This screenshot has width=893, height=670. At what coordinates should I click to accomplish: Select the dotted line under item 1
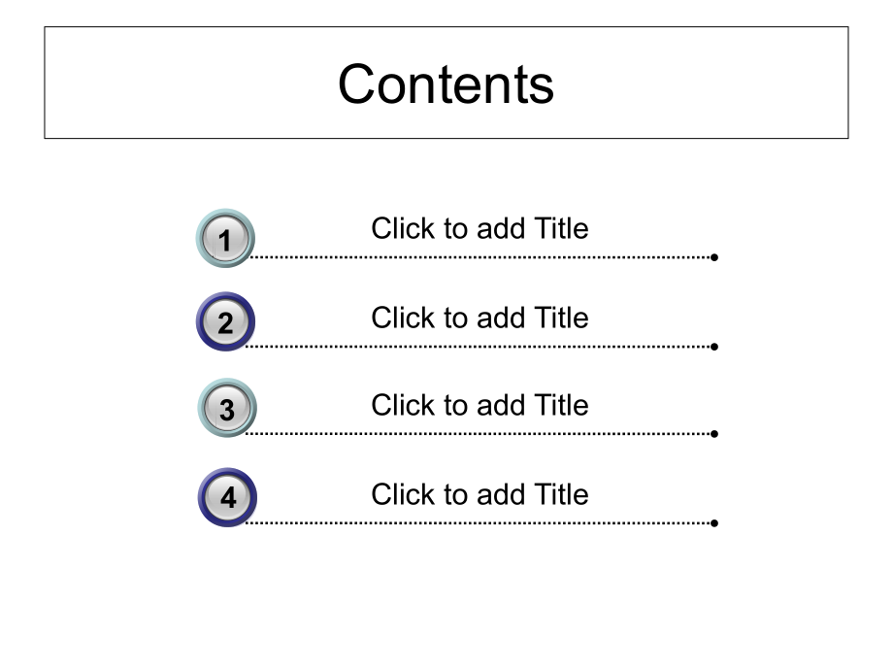click(481, 257)
